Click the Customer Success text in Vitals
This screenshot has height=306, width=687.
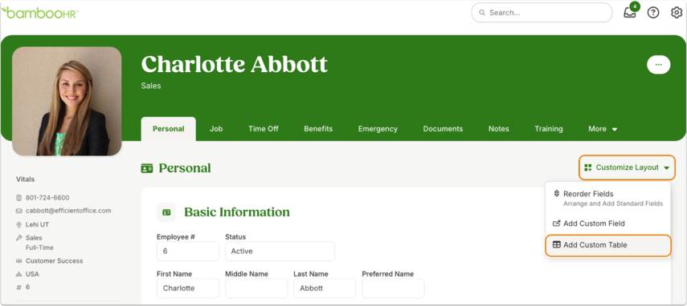click(x=55, y=261)
